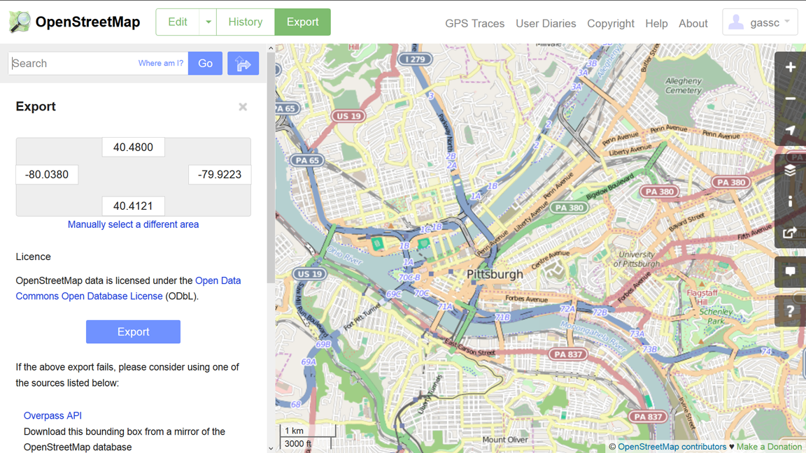Screen dimensions: 806x453
Task: Click the blue Export button
Action: [x=133, y=332]
